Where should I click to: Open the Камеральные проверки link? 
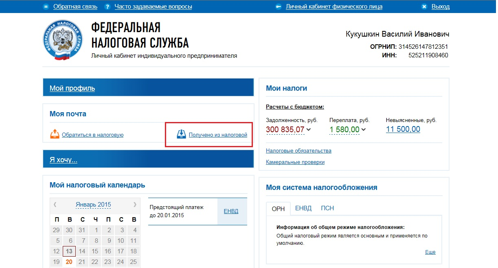(295, 162)
